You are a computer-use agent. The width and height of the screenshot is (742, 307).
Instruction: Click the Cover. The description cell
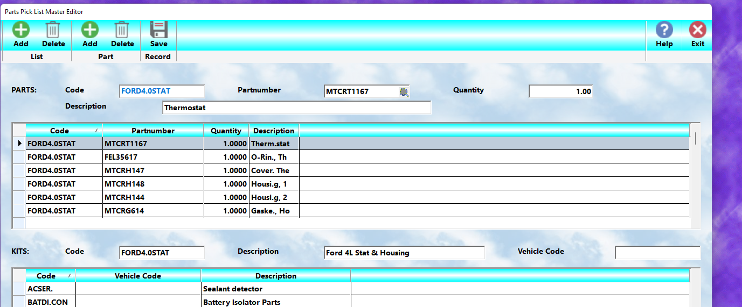coord(274,170)
